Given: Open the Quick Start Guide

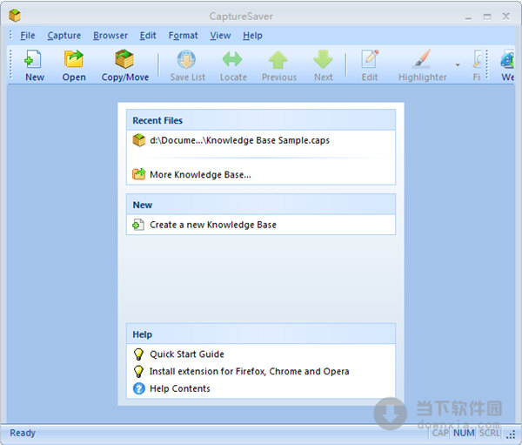Looking at the screenshot, I should click(187, 354).
